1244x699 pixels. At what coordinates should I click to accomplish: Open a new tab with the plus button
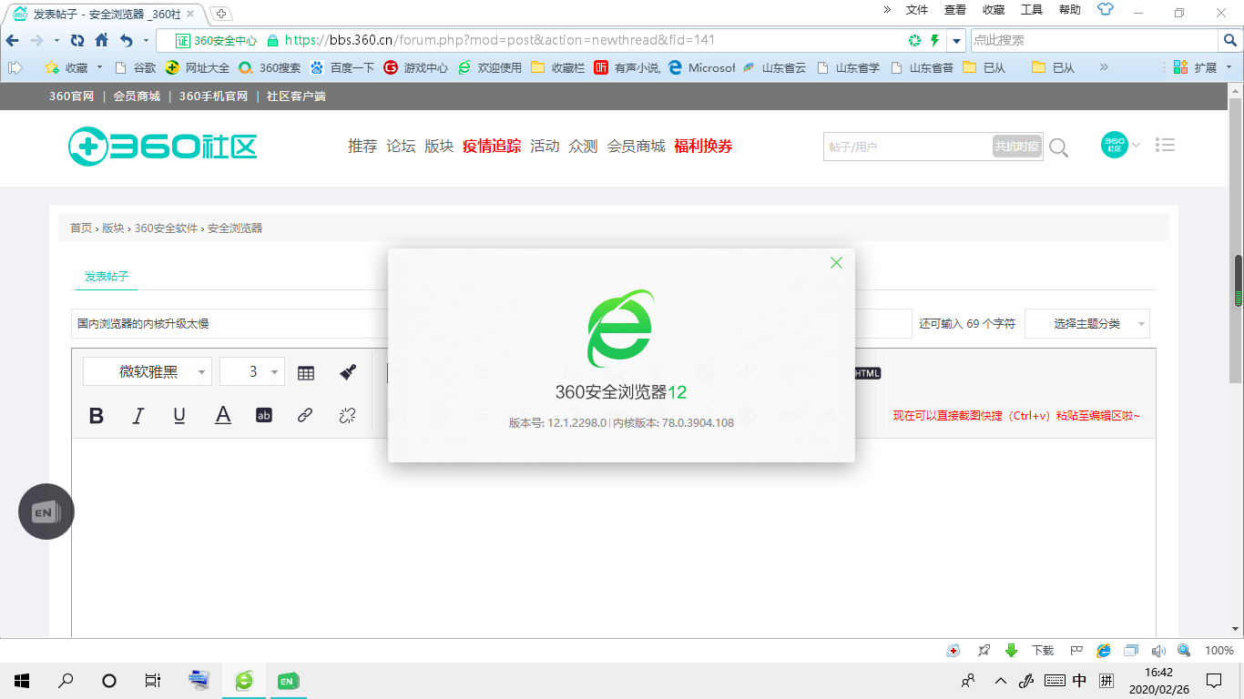pyautogui.click(x=221, y=13)
